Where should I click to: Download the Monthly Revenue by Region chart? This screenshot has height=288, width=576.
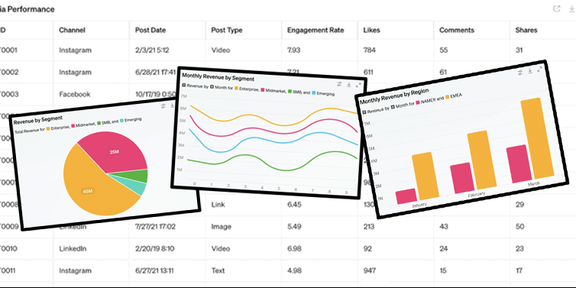pyautogui.click(x=529, y=70)
